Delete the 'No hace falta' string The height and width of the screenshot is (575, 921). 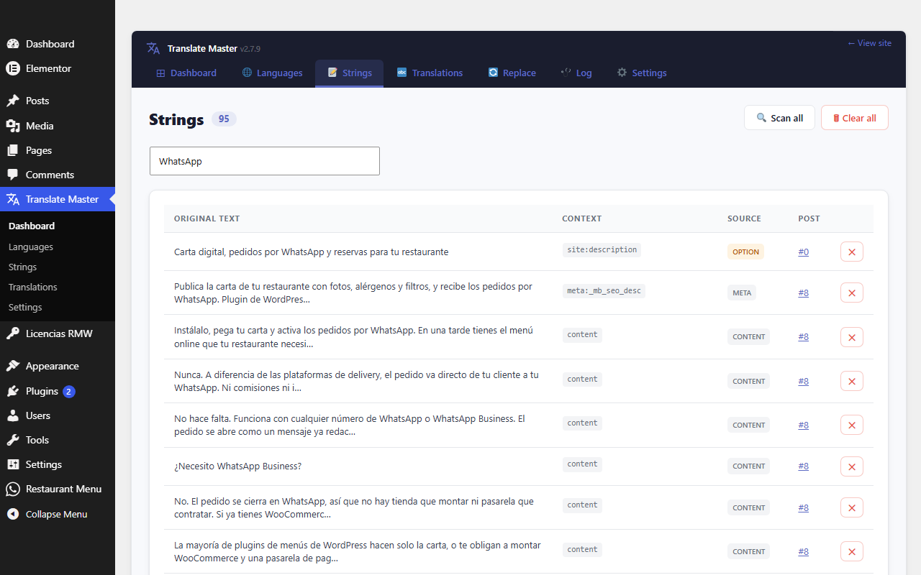[852, 425]
